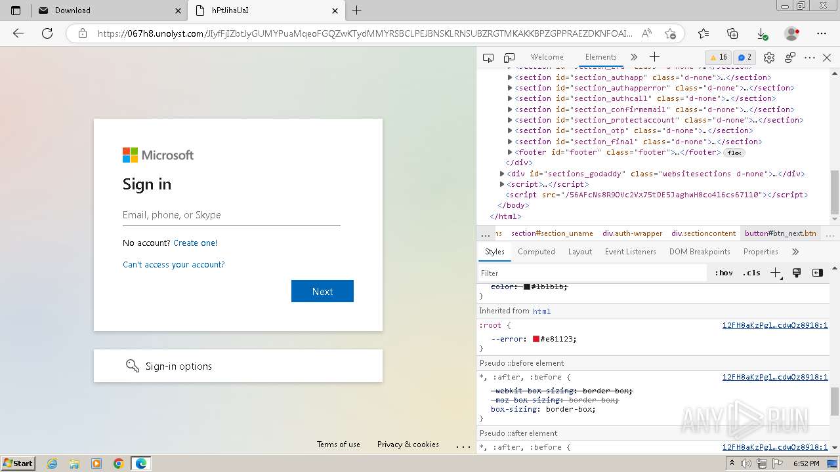Screen dimensions: 840x472
Task: Open the Layout tab
Action: 580,252
